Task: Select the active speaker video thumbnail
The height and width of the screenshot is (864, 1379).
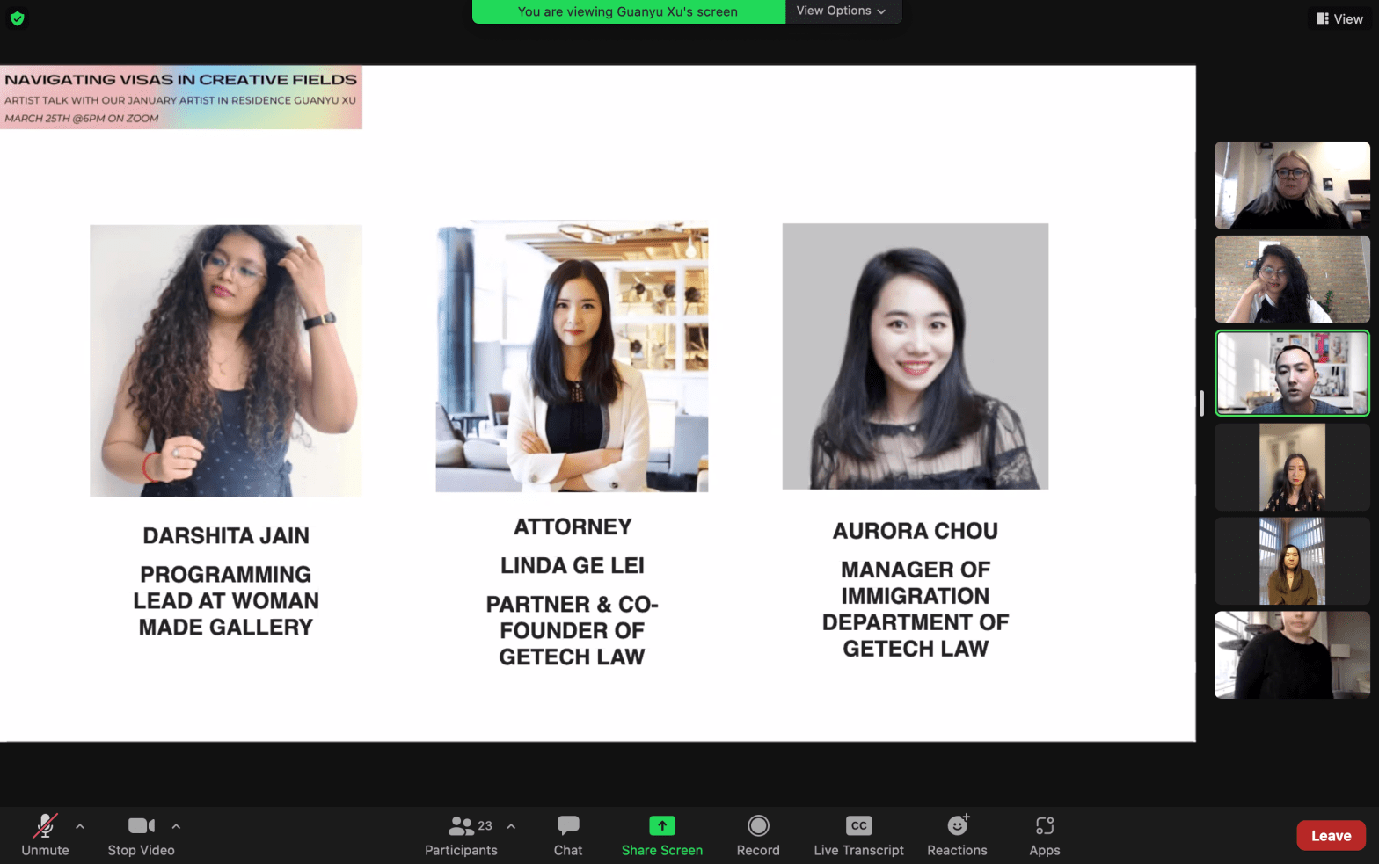Action: [x=1291, y=373]
